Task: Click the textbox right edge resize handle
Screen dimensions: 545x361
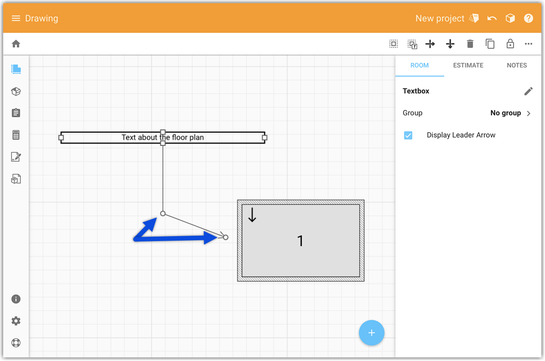Action: (265, 138)
